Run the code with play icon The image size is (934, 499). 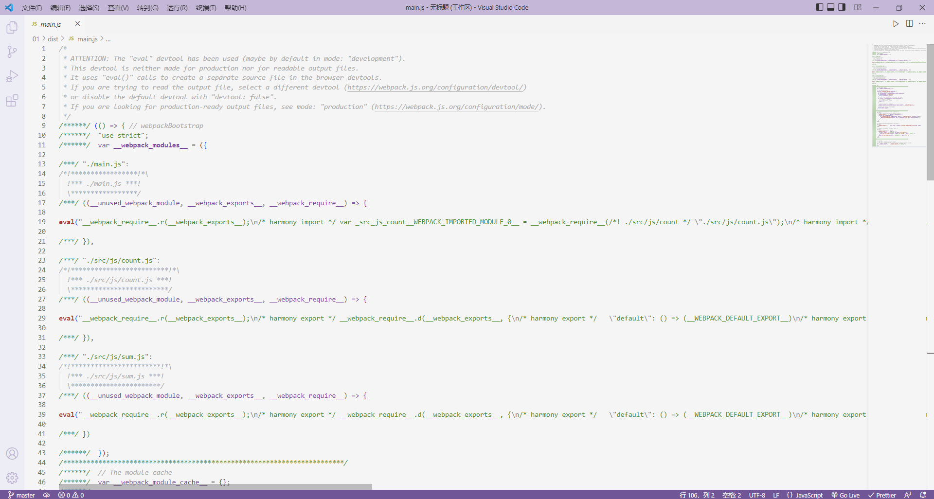(896, 24)
